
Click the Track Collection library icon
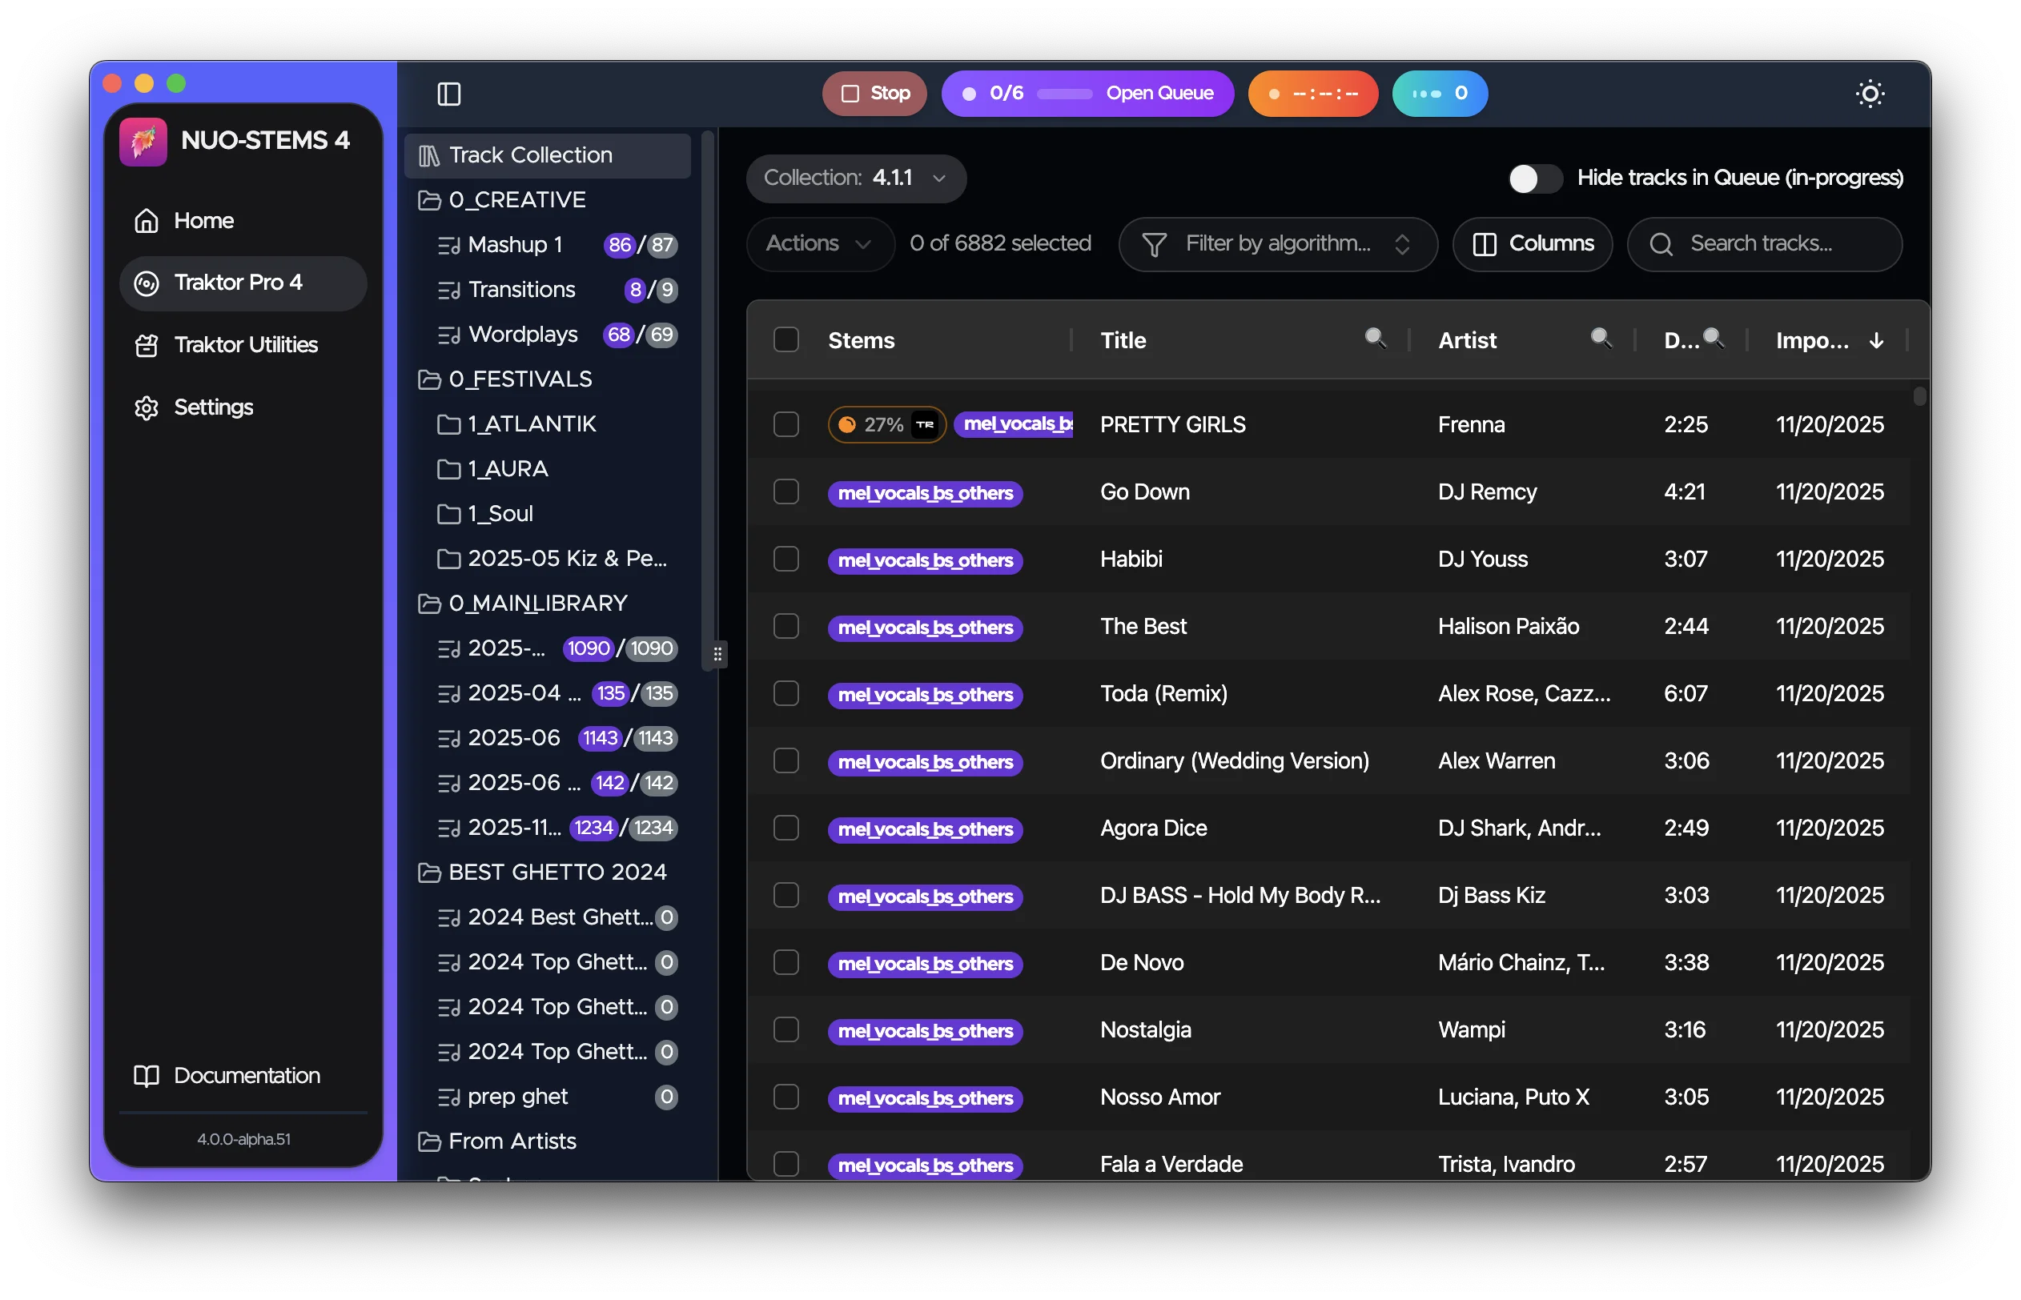(429, 154)
